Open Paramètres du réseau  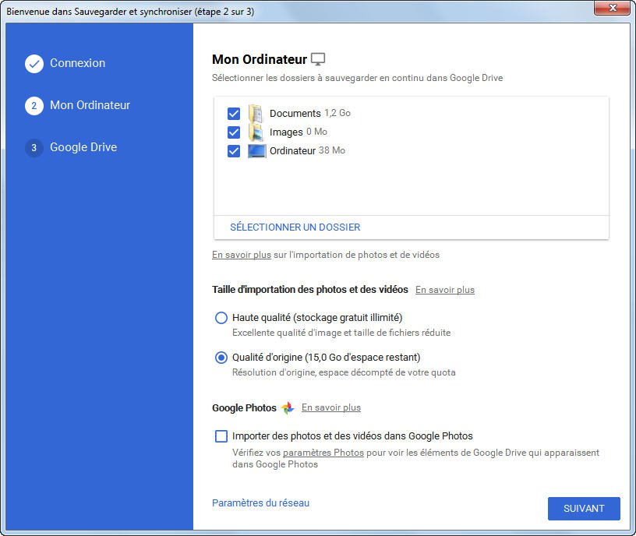[261, 503]
